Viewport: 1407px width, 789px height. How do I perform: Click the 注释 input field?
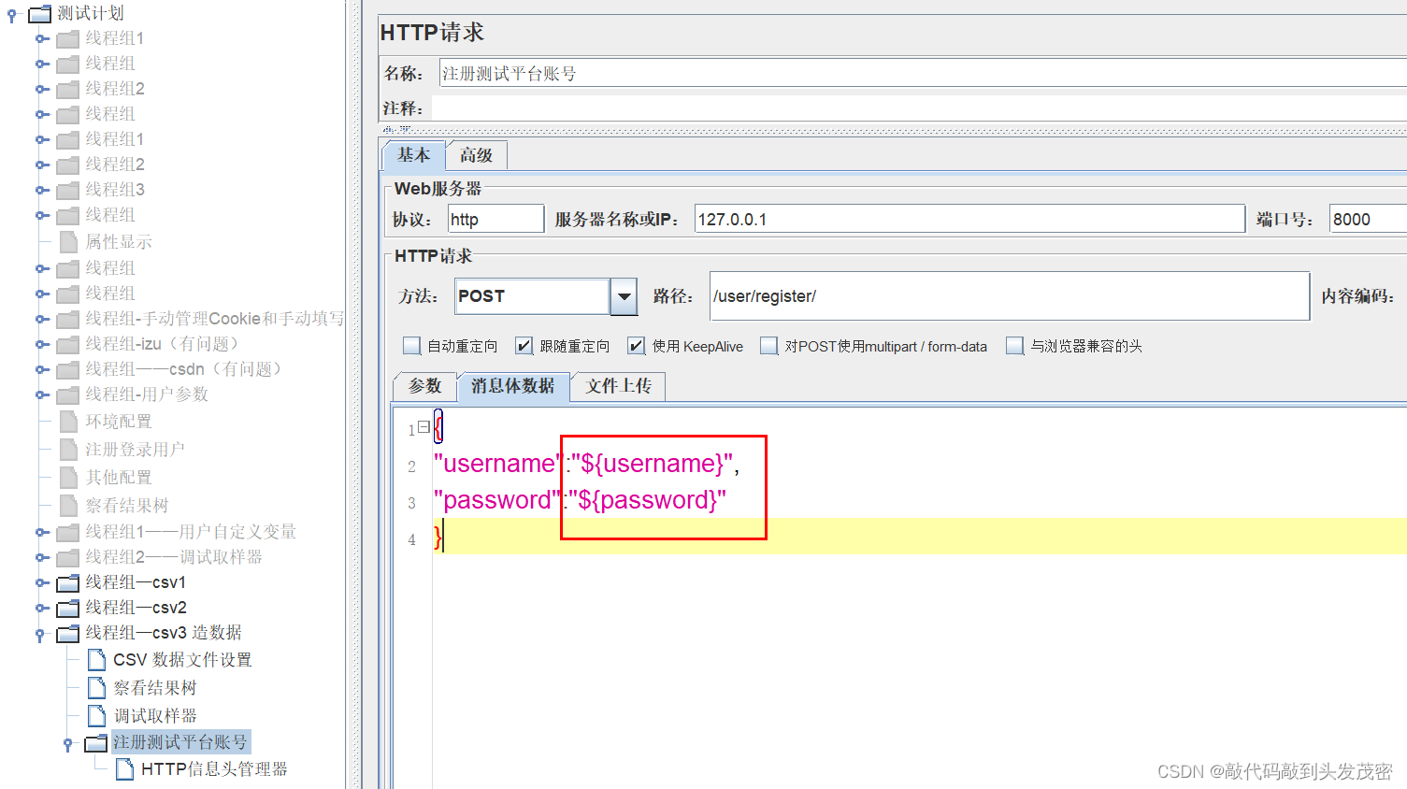[919, 108]
